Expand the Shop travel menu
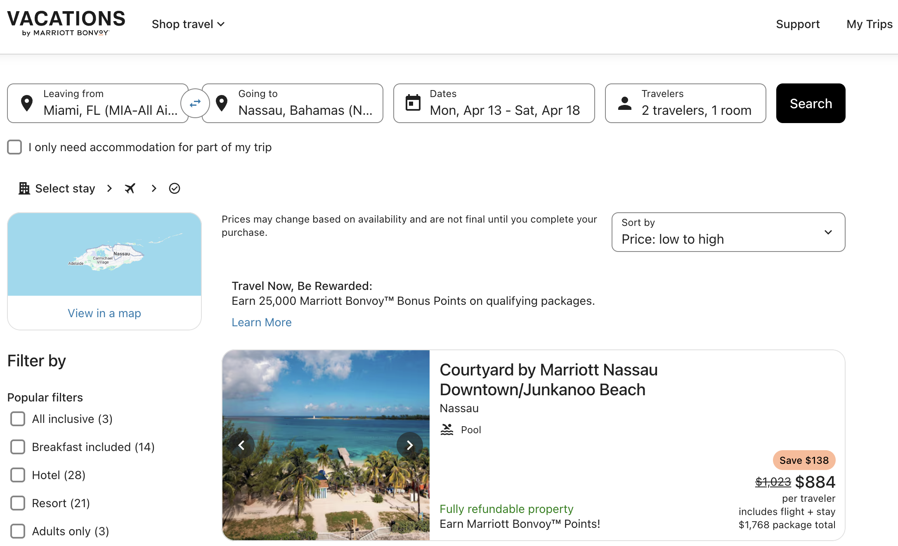 pos(188,24)
